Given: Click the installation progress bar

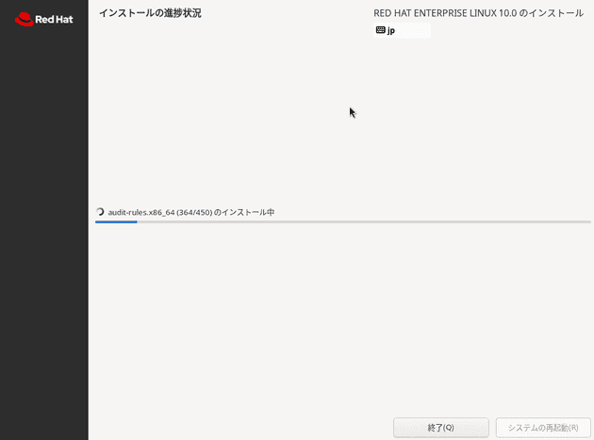Looking at the screenshot, I should 343,222.
